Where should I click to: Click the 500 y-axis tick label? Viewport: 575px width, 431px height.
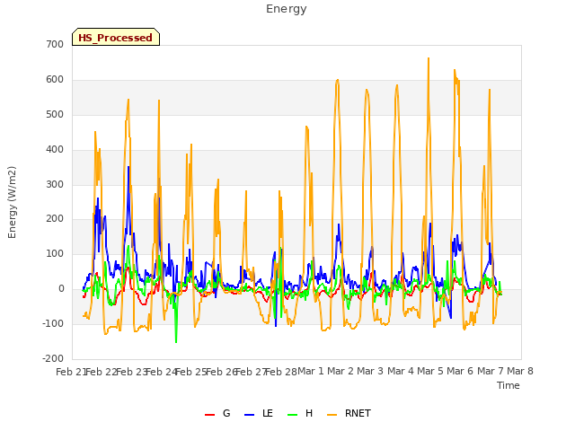(55, 114)
